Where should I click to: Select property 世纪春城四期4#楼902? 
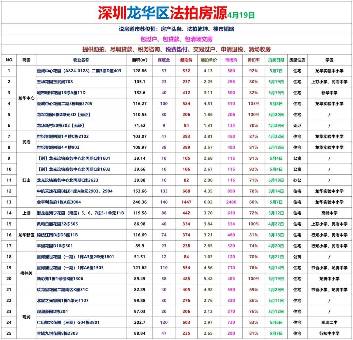[58, 147]
